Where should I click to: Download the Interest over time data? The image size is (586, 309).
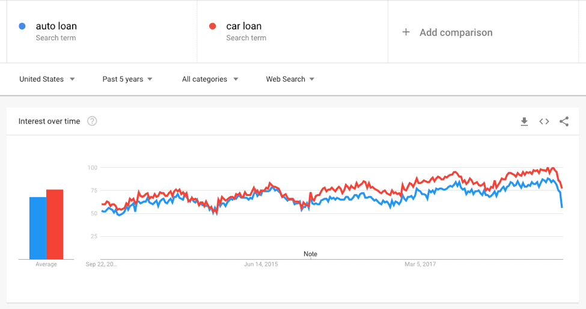pyautogui.click(x=524, y=121)
